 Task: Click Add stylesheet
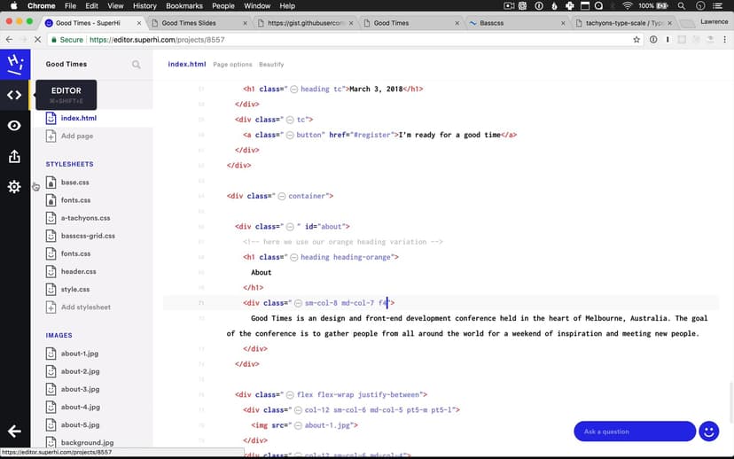pos(85,307)
